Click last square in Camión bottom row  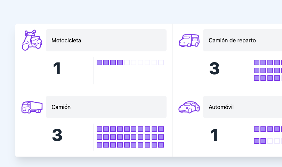point(161,145)
